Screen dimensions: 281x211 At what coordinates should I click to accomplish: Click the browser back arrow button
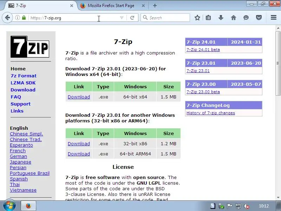tap(7, 18)
